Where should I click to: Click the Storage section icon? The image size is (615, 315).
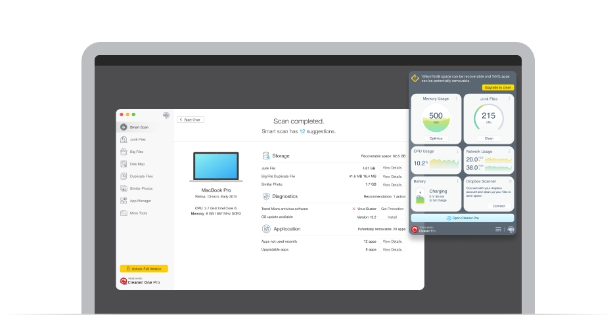(266, 156)
